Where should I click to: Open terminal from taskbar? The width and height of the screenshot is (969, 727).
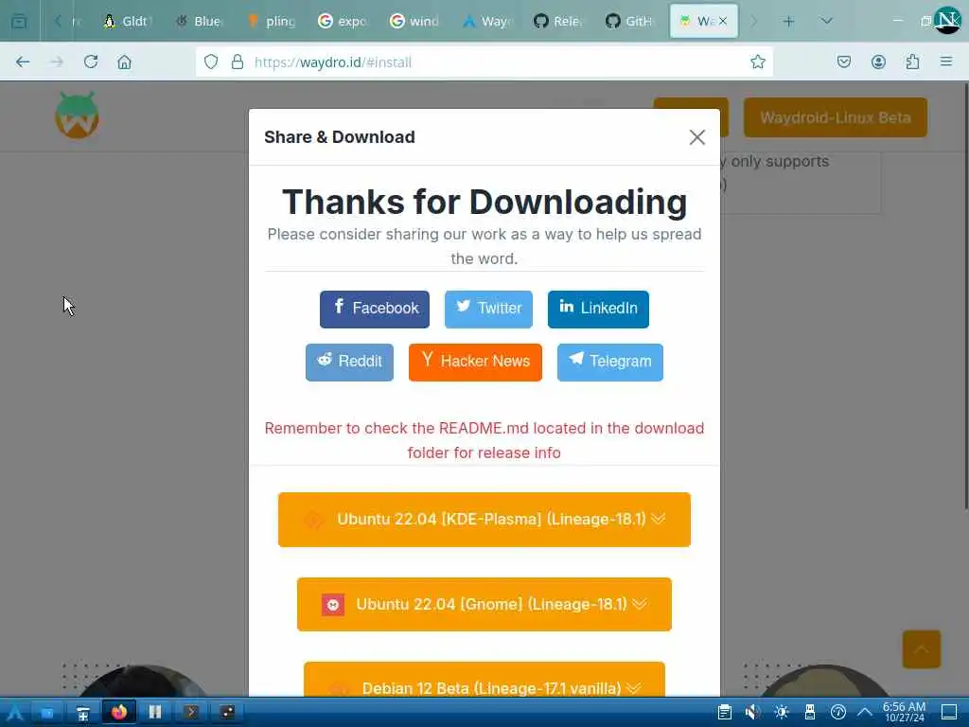pos(191,713)
